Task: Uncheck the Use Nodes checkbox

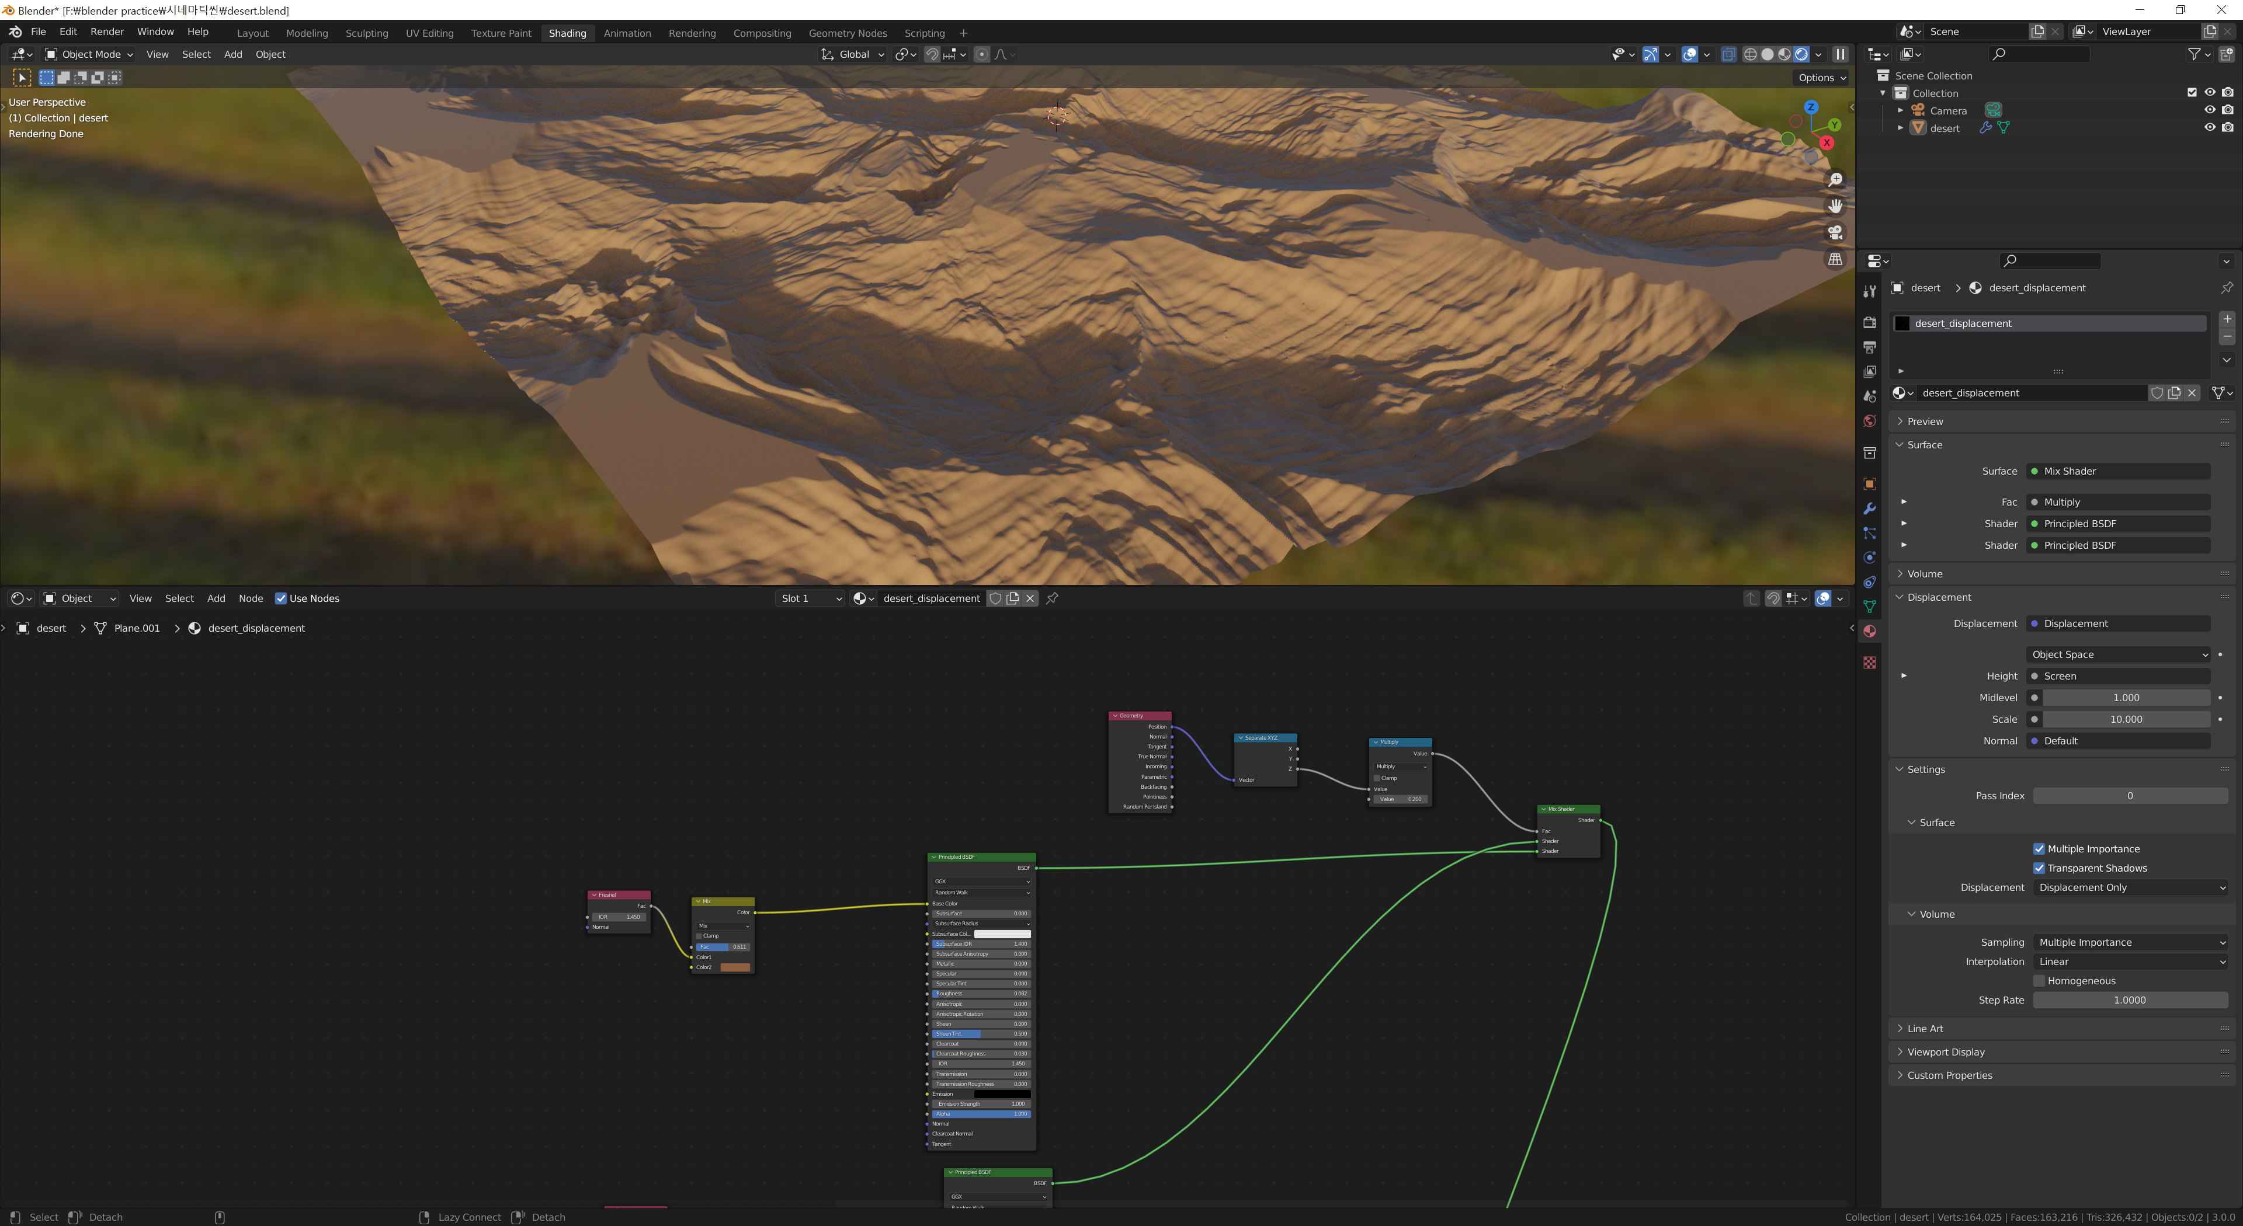Action: [x=280, y=598]
